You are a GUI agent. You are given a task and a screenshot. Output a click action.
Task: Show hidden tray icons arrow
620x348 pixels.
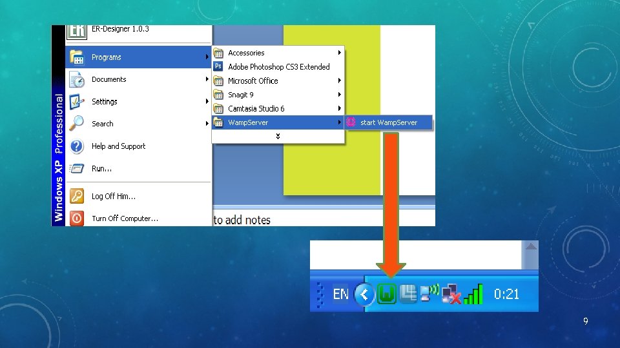pos(364,295)
